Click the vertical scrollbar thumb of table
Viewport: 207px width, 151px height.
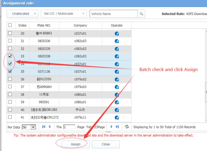206,92
